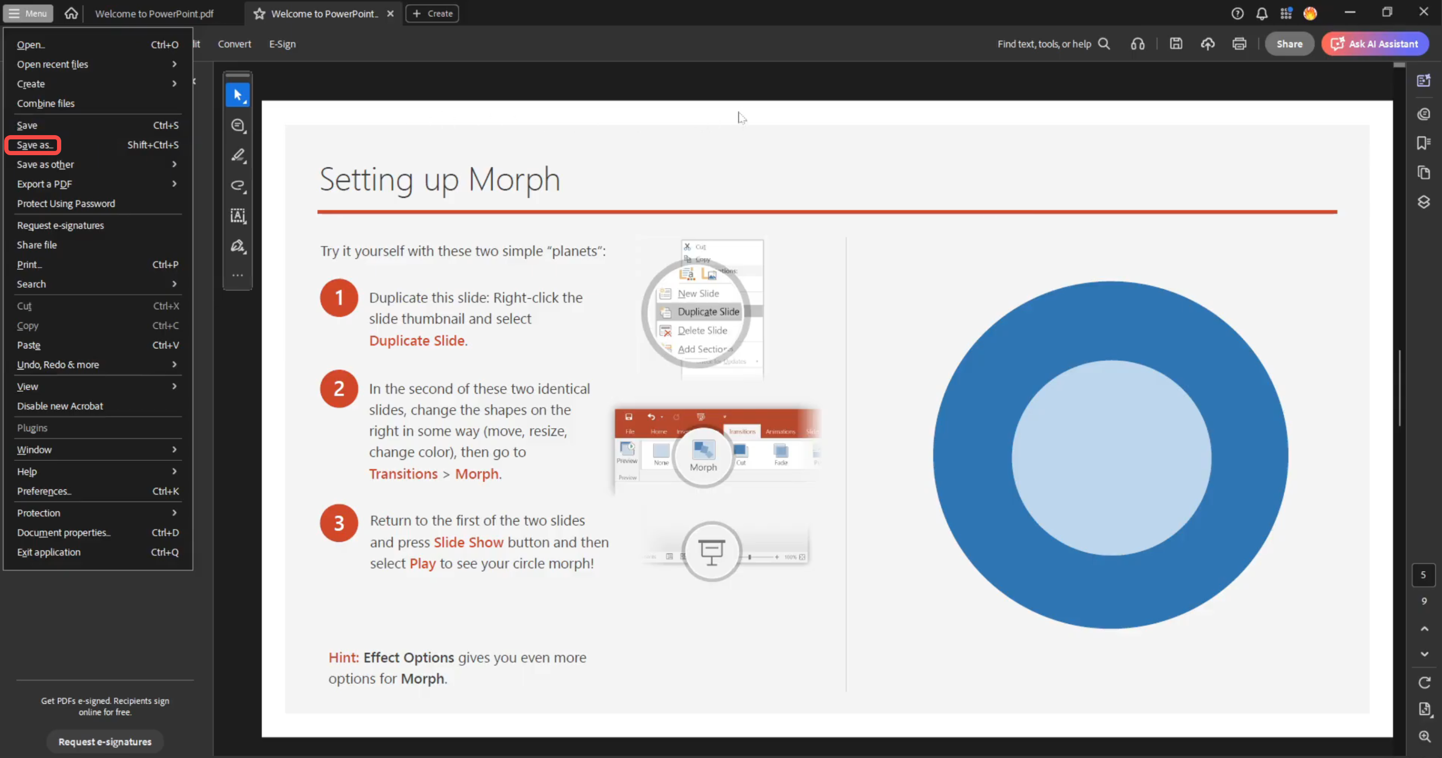Click the document's vertical scrollbar thumb
The height and width of the screenshot is (758, 1442).
[x=1399, y=387]
